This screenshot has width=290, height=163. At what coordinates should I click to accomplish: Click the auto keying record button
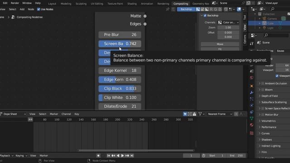pyautogui.click(x=98, y=156)
